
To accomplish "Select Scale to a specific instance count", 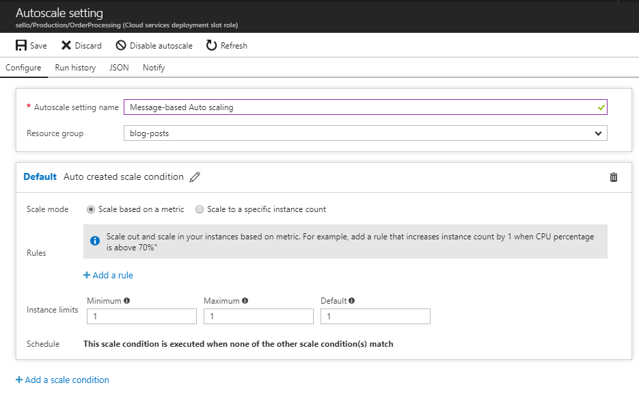I will (200, 209).
